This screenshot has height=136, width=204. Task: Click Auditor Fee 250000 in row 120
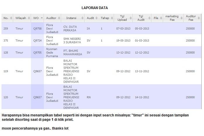click(190, 97)
